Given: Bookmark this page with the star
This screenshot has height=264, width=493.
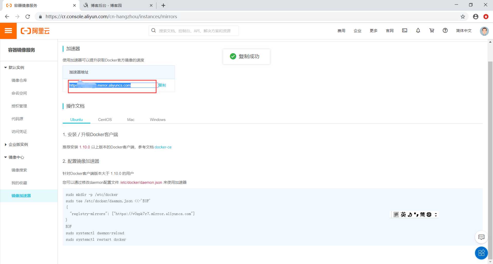Looking at the screenshot, I should [x=463, y=17].
